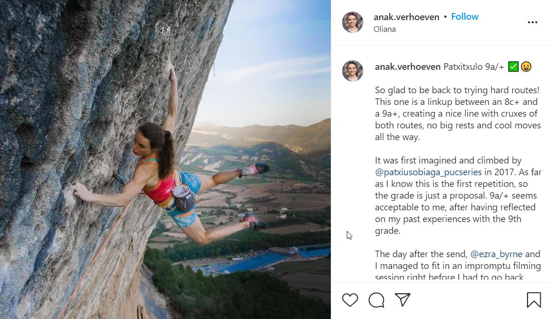Screen dimensions: 550x319
Task: Click the climbing photo on the left
Action: (x=164, y=159)
